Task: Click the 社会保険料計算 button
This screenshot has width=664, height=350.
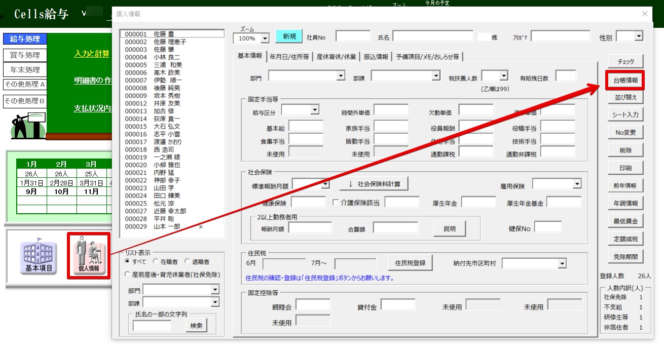Action: click(x=374, y=184)
